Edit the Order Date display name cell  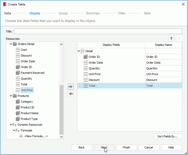point(164,63)
